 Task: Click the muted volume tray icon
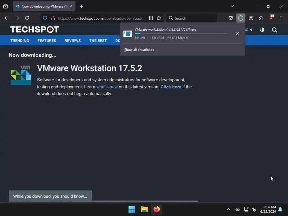(254, 209)
